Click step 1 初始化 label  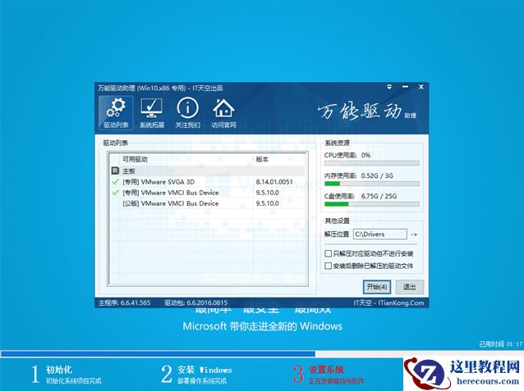point(59,370)
